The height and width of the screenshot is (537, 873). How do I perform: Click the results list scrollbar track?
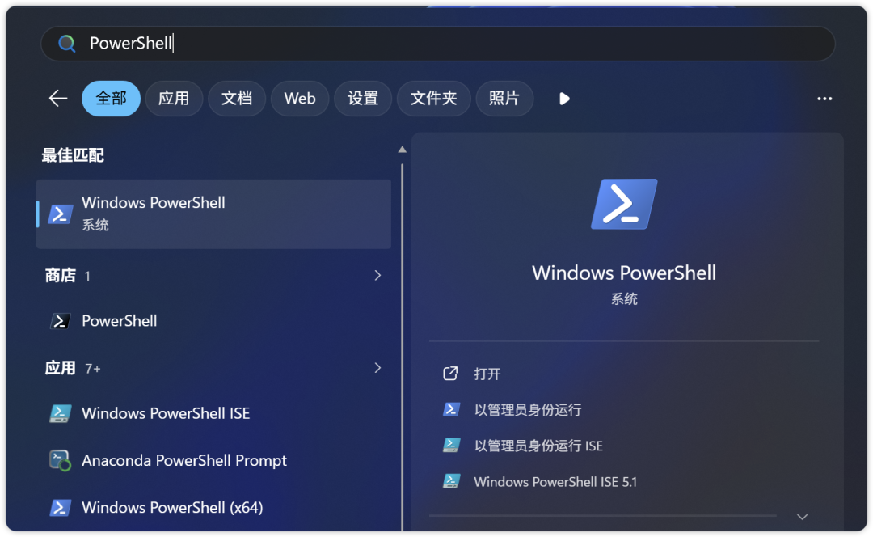pos(402,345)
